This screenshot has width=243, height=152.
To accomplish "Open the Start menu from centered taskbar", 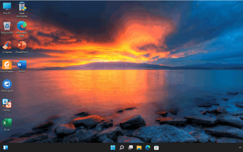I will [113, 147].
